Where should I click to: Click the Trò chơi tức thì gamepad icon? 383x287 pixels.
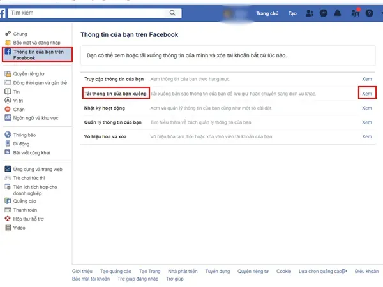(8, 178)
